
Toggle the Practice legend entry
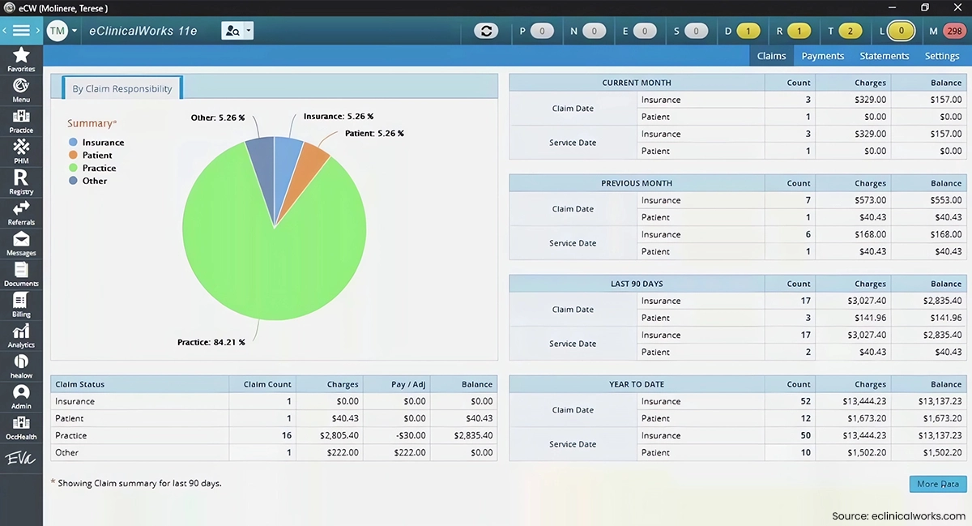[x=92, y=168]
